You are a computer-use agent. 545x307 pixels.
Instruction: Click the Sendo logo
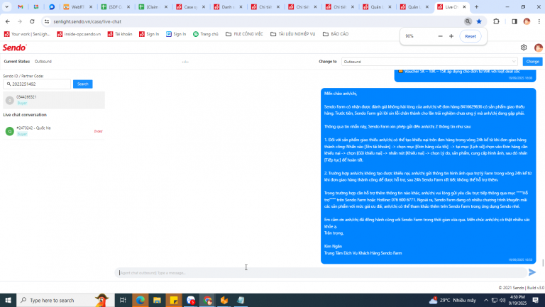coord(15,48)
